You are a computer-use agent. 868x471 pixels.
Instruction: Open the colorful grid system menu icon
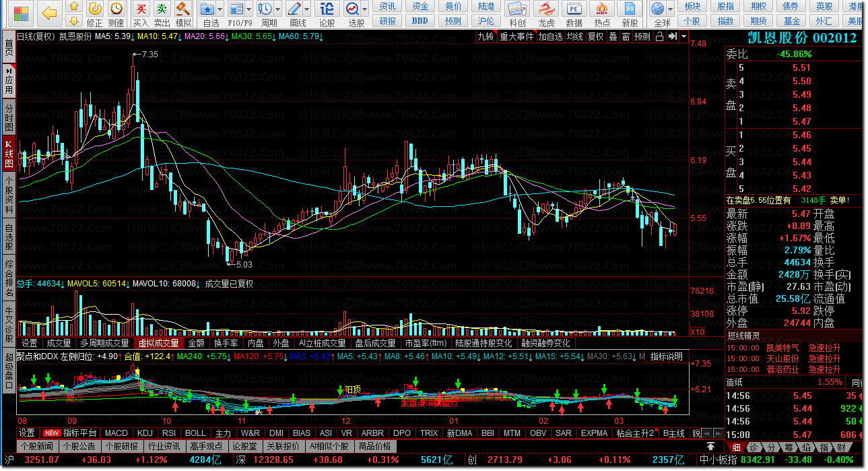22,12
